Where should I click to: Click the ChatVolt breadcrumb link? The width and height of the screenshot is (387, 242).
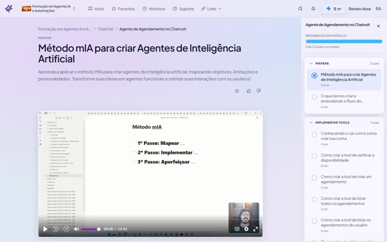tap(106, 29)
